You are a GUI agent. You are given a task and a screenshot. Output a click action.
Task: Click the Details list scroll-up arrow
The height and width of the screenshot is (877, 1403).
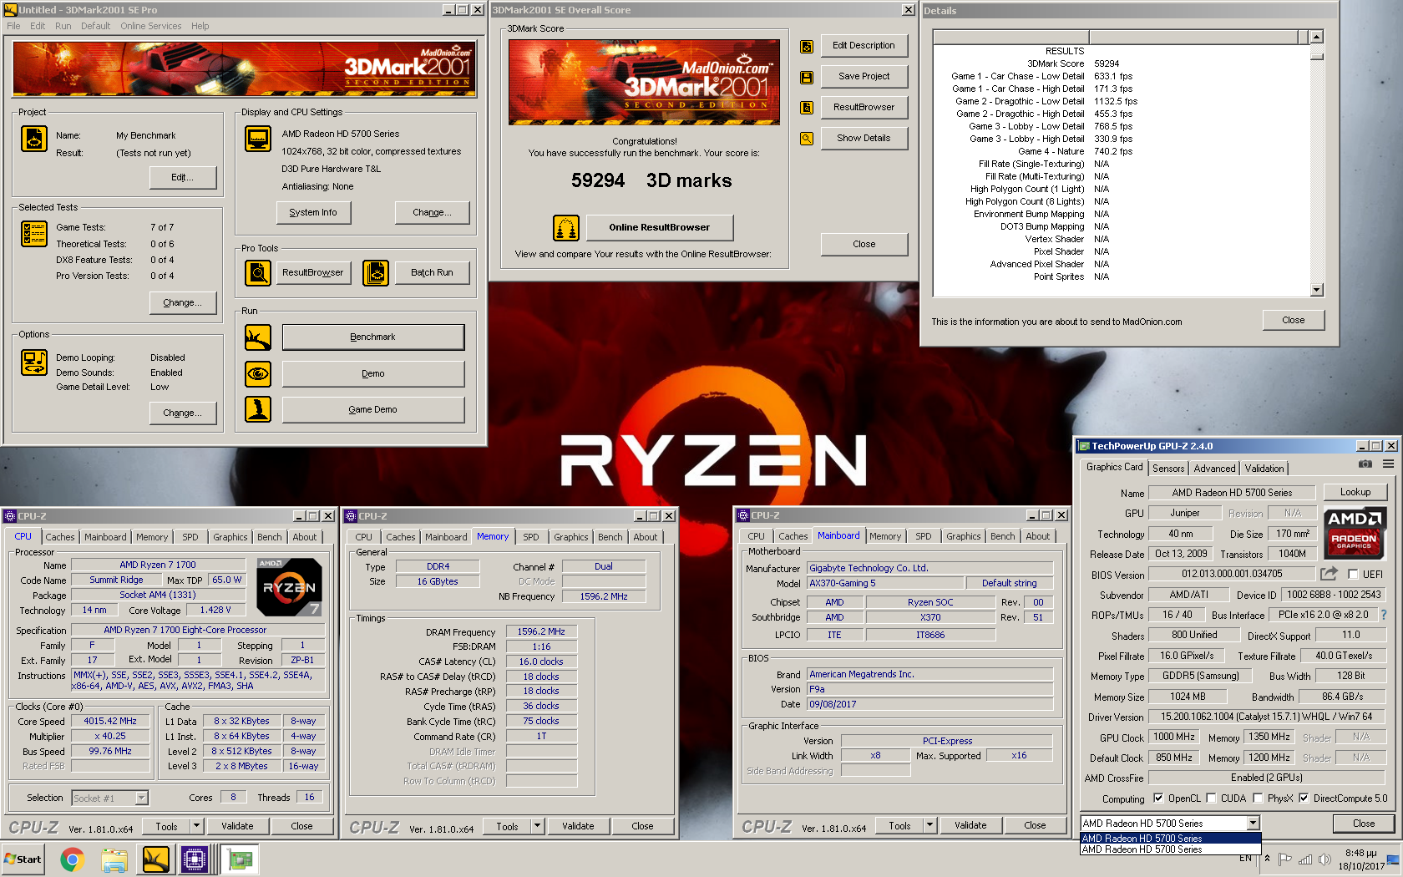click(1317, 37)
